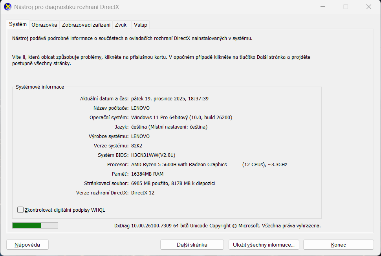The image size is (381, 256).
Task: Minimize the DxDiag window
Action: (x=322, y=7)
